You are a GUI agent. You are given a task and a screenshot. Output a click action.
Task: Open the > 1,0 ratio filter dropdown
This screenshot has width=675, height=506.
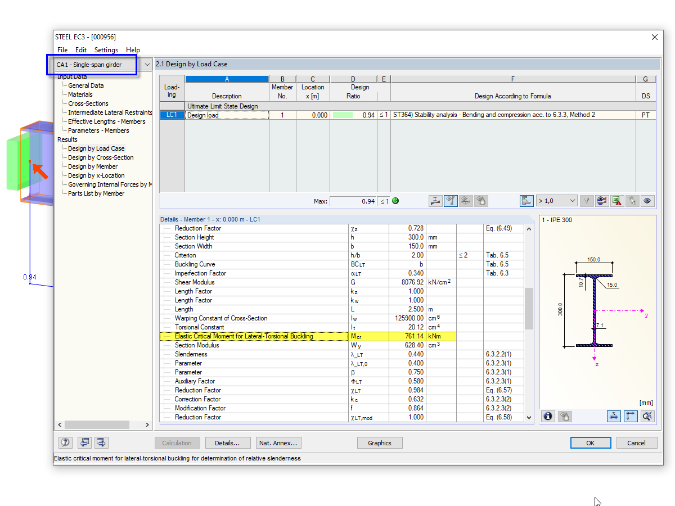(x=557, y=201)
